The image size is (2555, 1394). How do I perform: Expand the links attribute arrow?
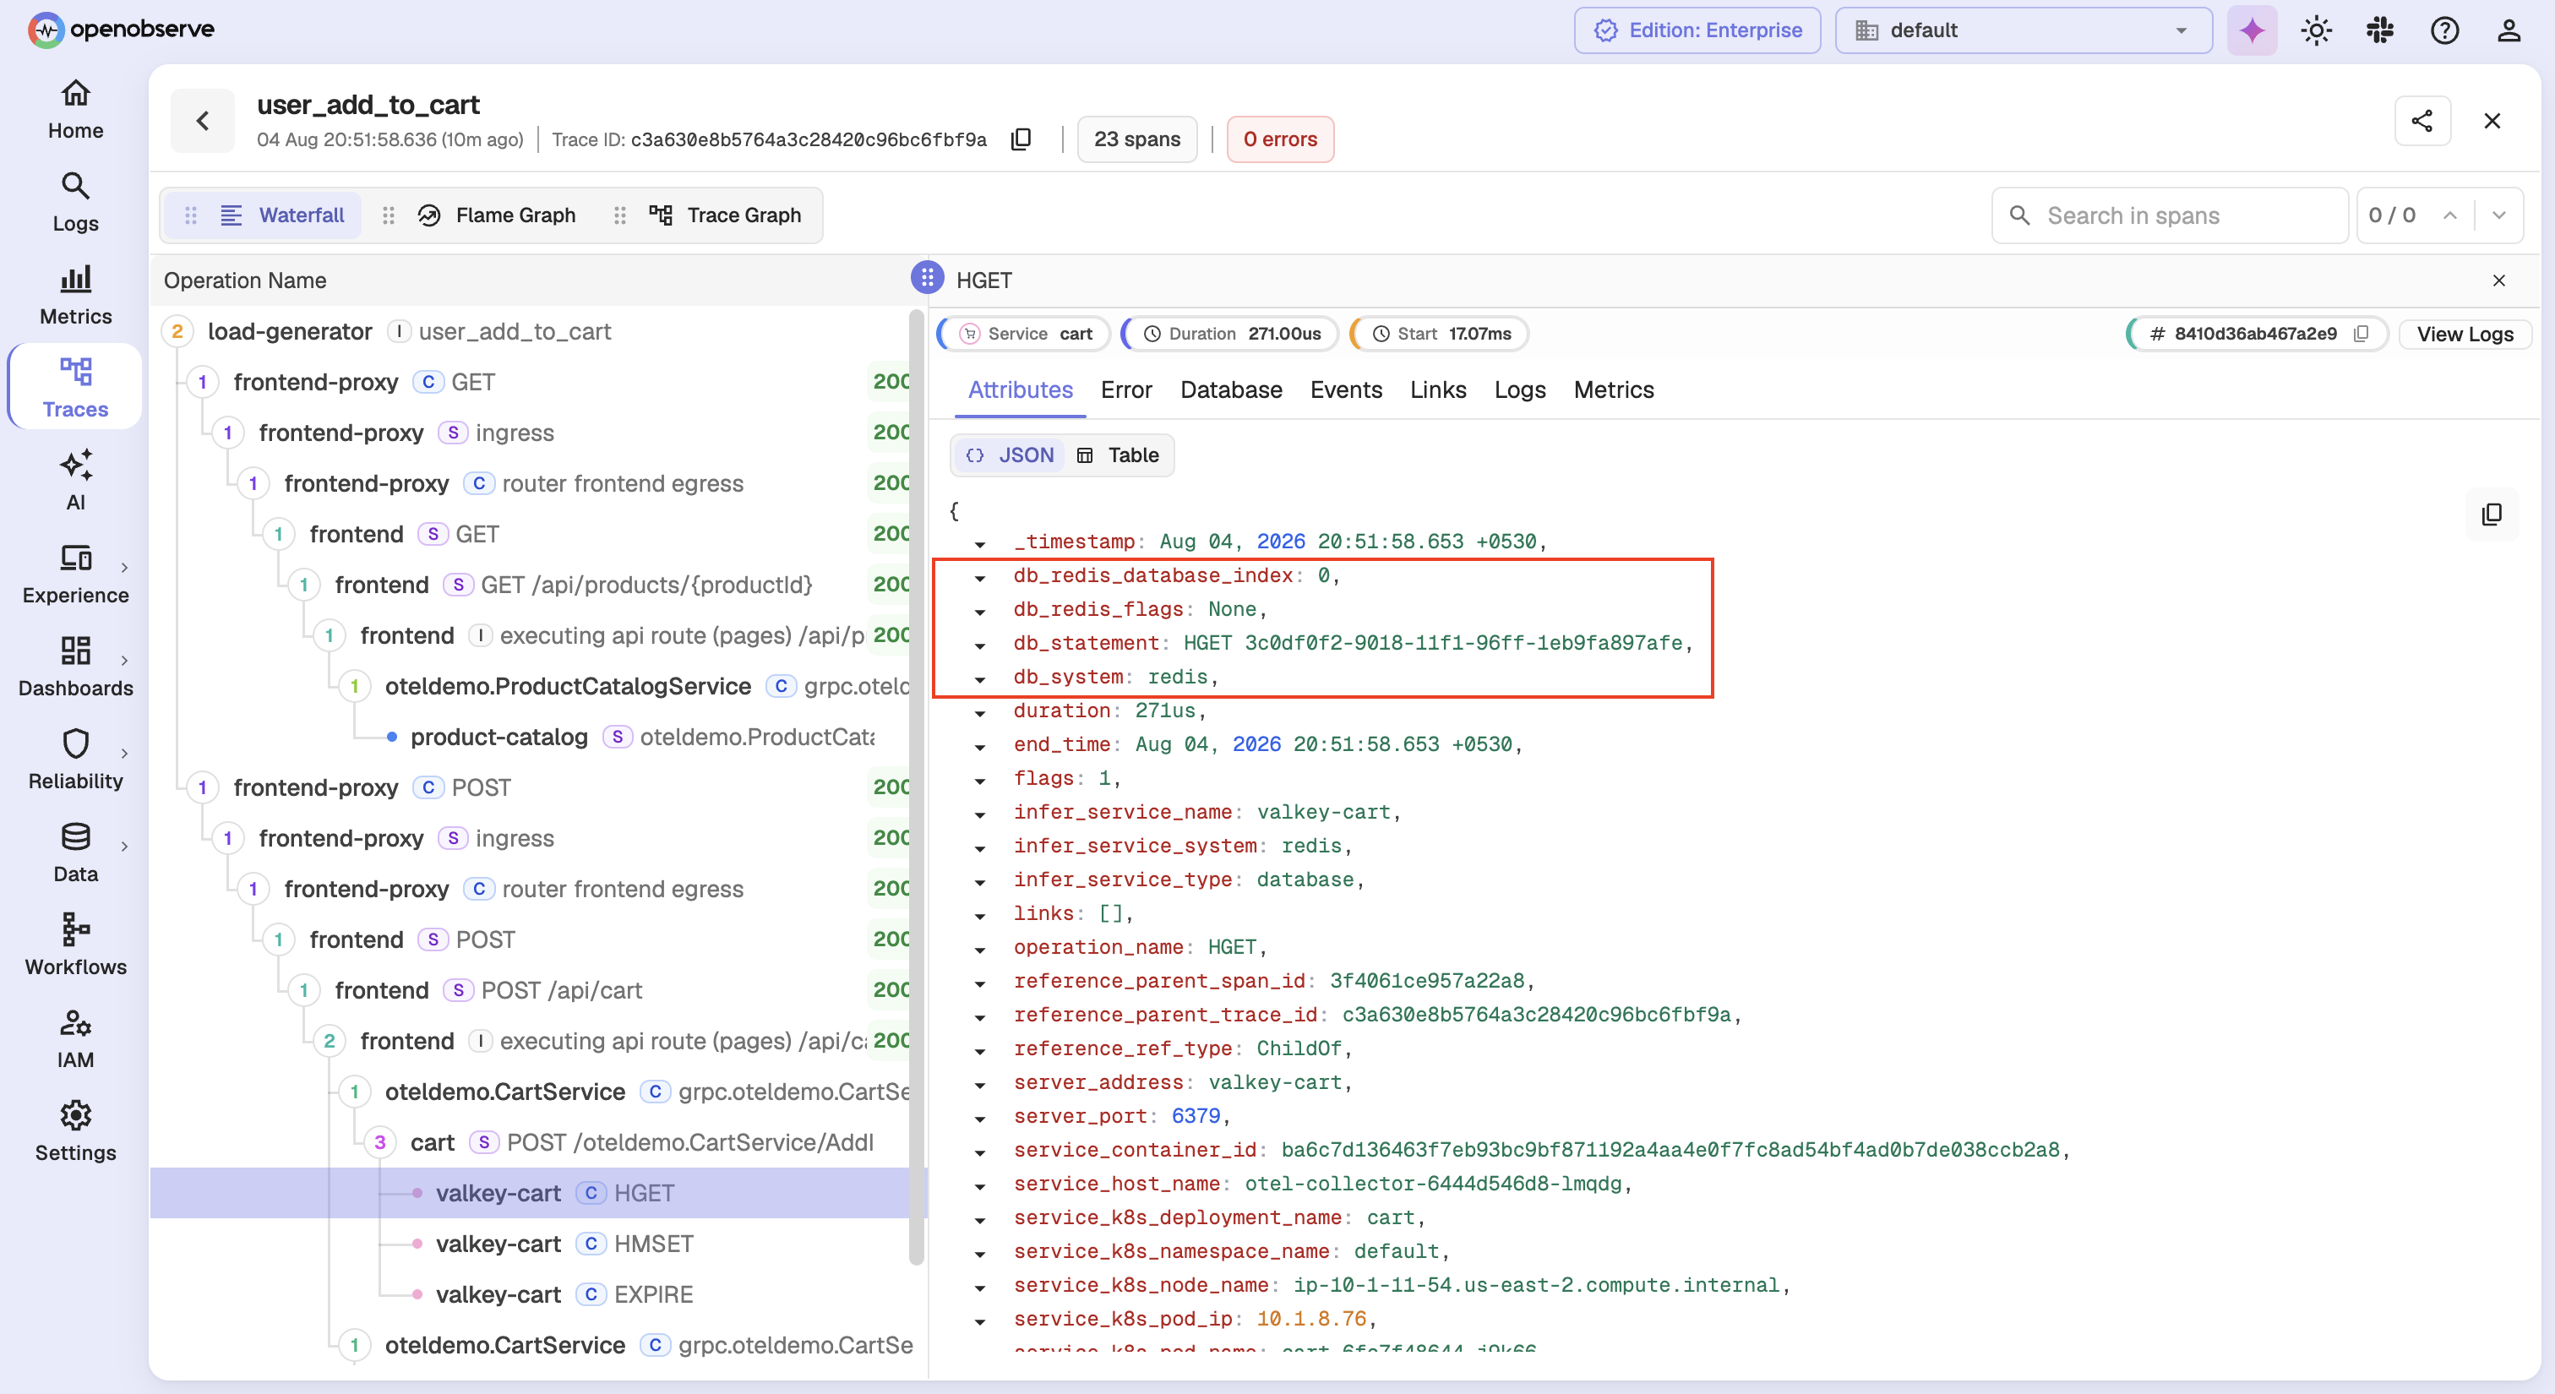[x=980, y=916]
